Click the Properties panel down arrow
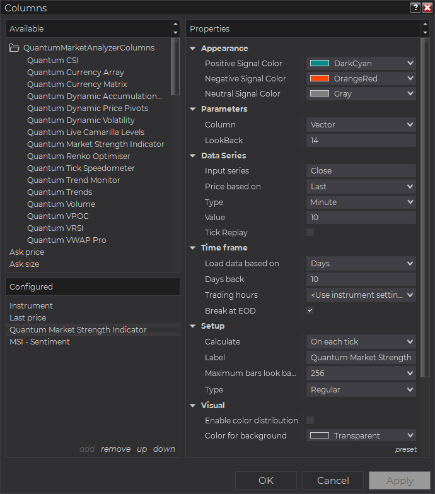The height and width of the screenshot is (494, 435). (x=426, y=33)
